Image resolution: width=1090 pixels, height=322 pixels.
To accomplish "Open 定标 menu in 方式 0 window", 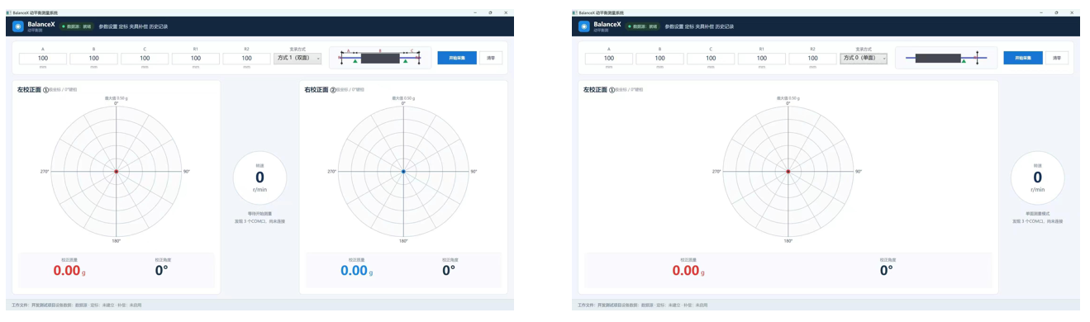I will coord(690,26).
